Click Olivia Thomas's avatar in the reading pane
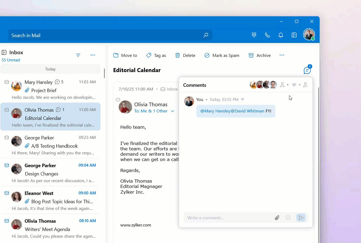Viewport: 361px width, 243px height. coord(125,107)
